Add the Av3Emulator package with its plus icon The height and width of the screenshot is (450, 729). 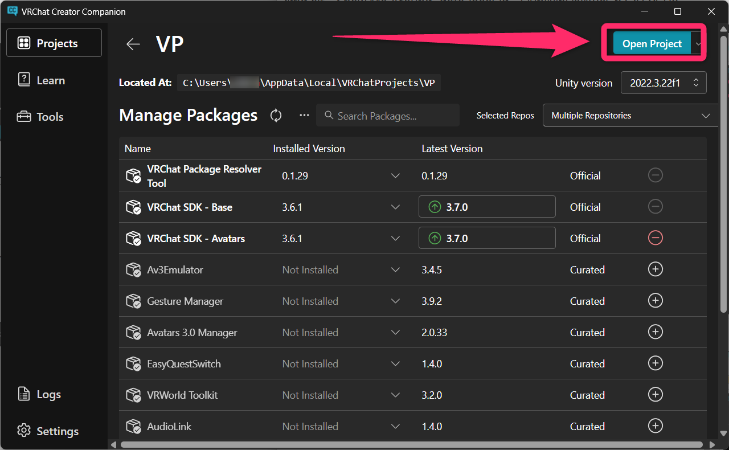(x=656, y=269)
